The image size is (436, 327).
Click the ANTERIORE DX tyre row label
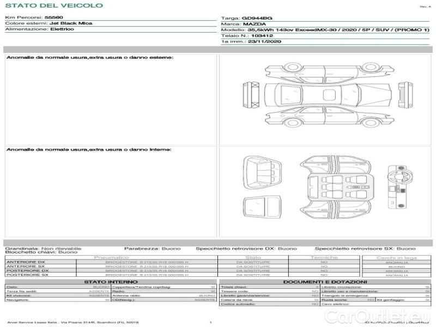(x=26, y=262)
